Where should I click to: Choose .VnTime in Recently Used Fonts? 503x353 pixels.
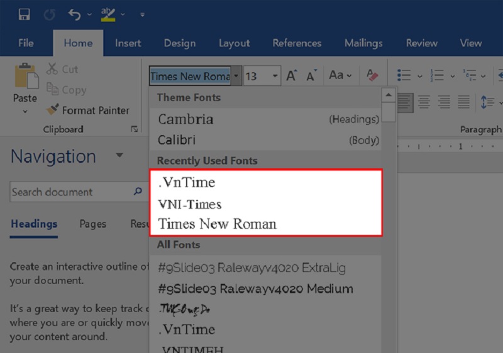click(265, 182)
